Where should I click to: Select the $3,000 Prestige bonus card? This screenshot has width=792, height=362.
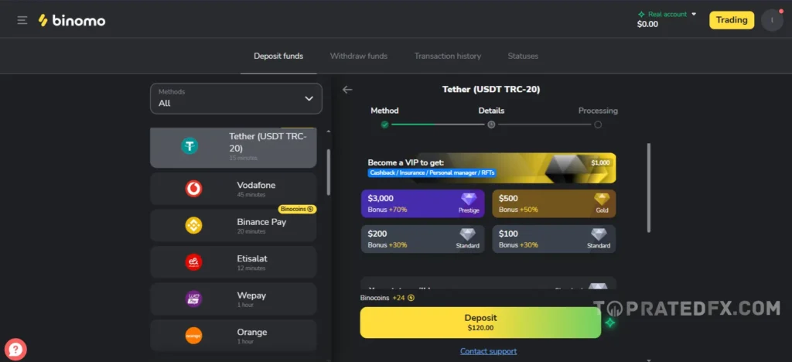pos(423,203)
